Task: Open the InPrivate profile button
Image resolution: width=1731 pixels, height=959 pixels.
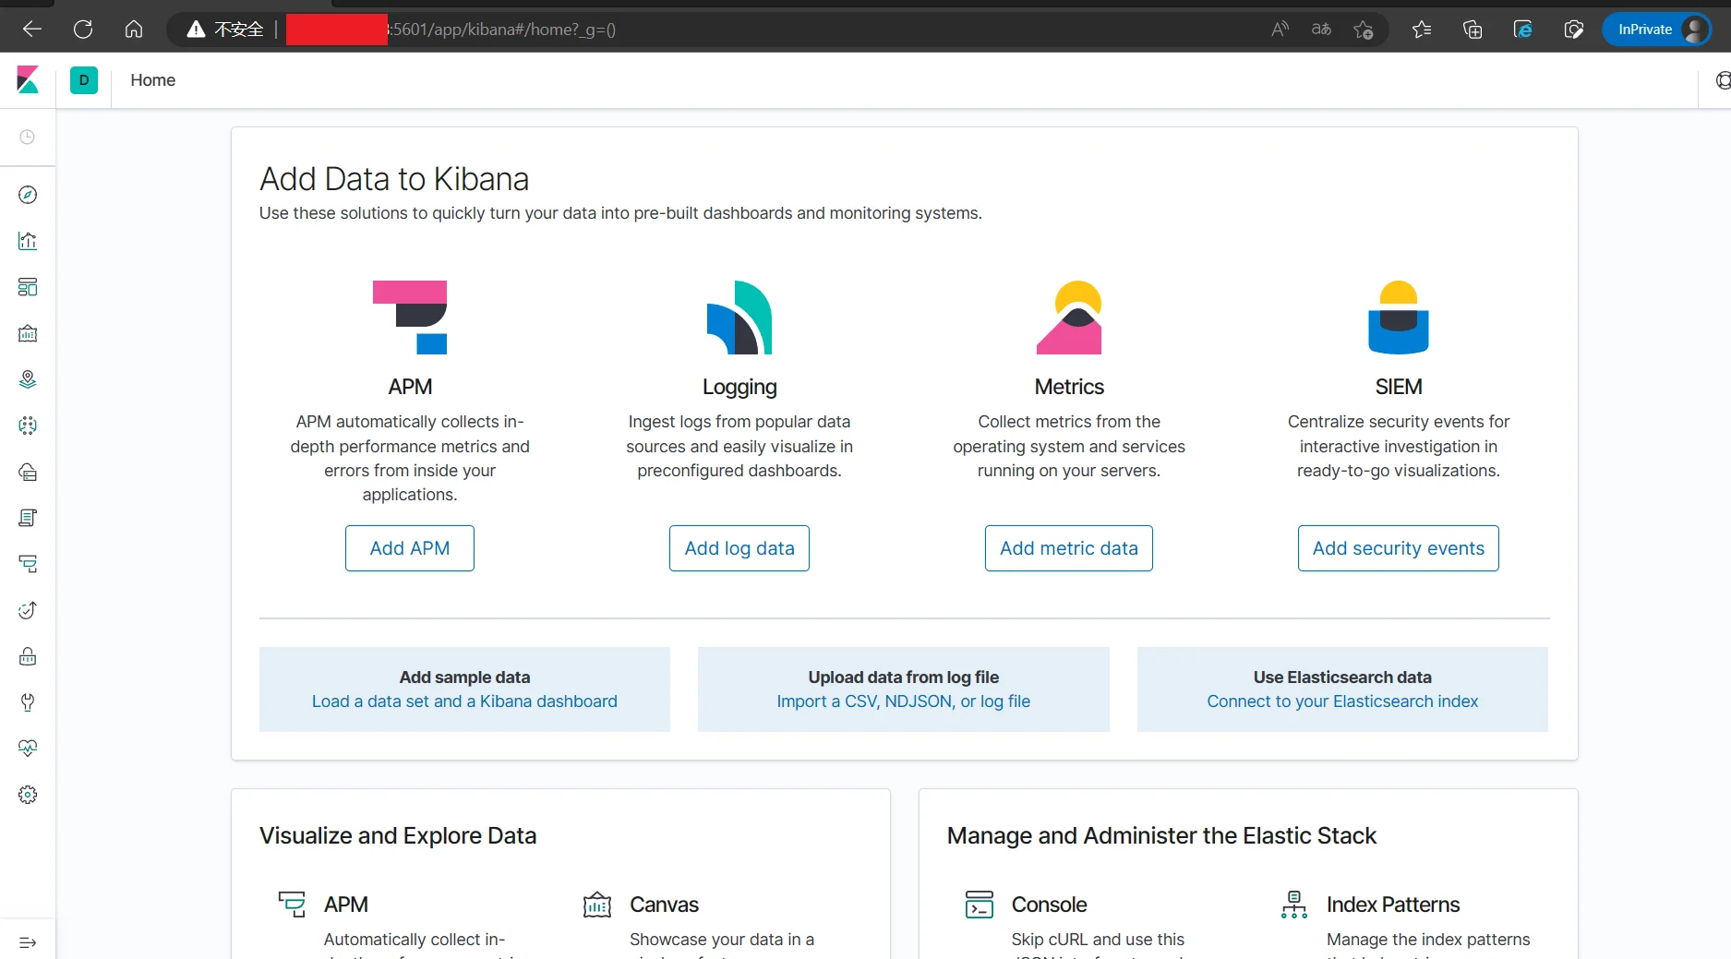Action: coord(1657,30)
